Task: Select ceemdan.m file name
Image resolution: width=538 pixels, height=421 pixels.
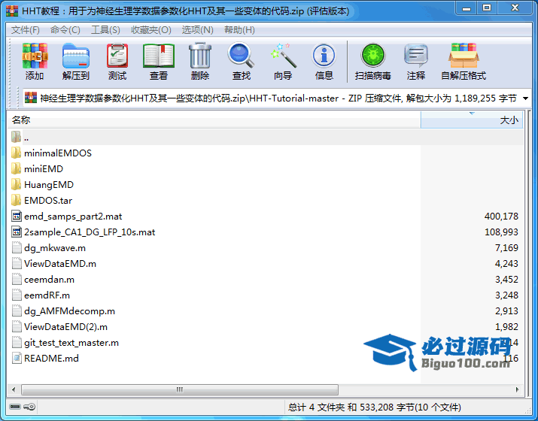Action: 49,280
